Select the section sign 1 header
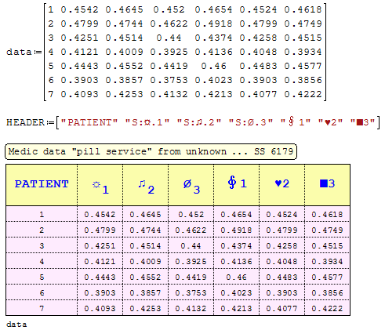 (x=236, y=185)
